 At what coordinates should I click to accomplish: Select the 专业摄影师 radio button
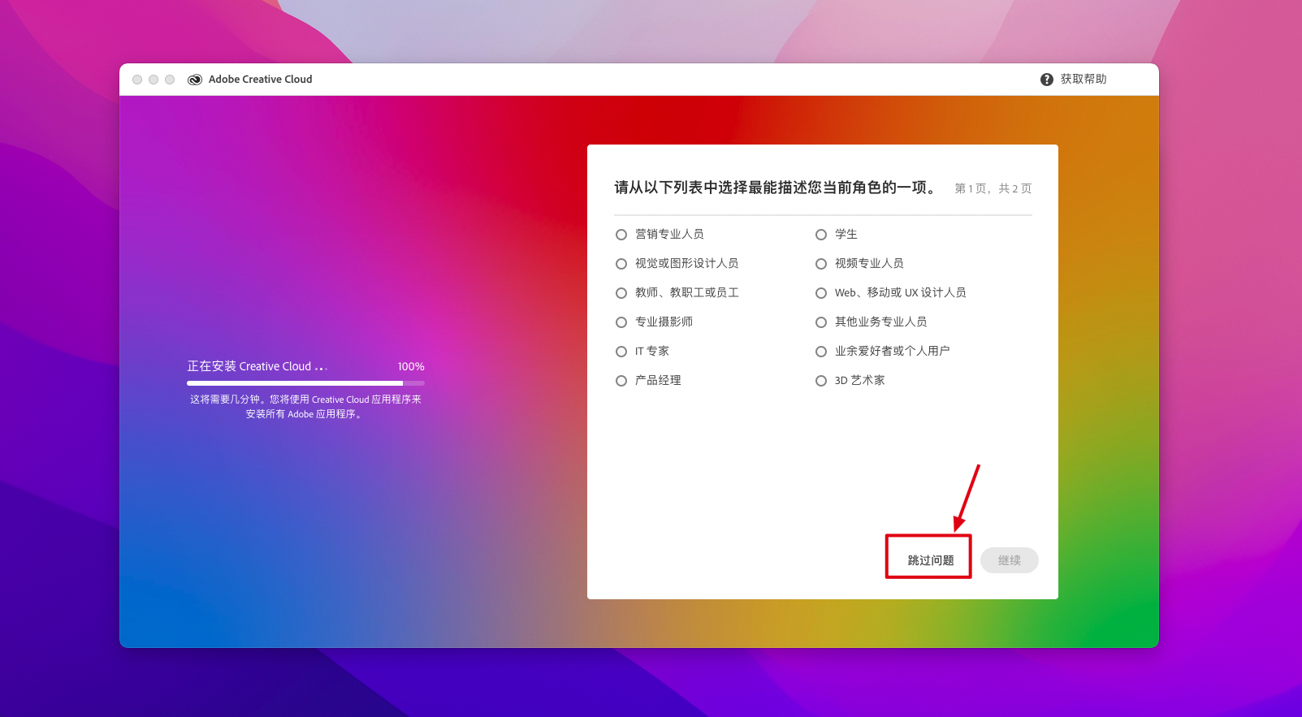621,322
